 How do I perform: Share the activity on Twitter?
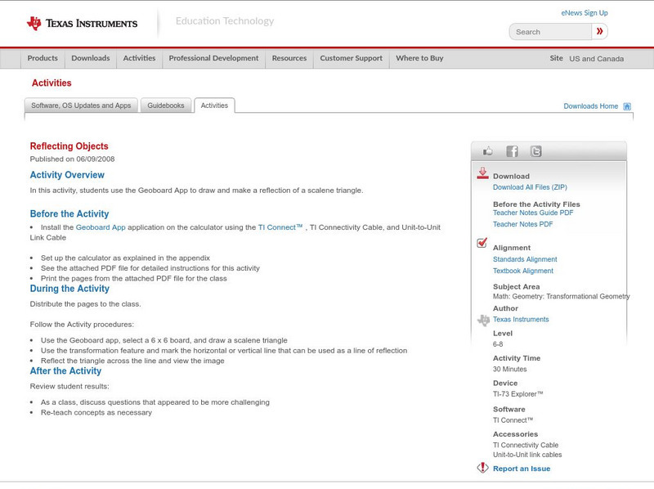coord(536,151)
